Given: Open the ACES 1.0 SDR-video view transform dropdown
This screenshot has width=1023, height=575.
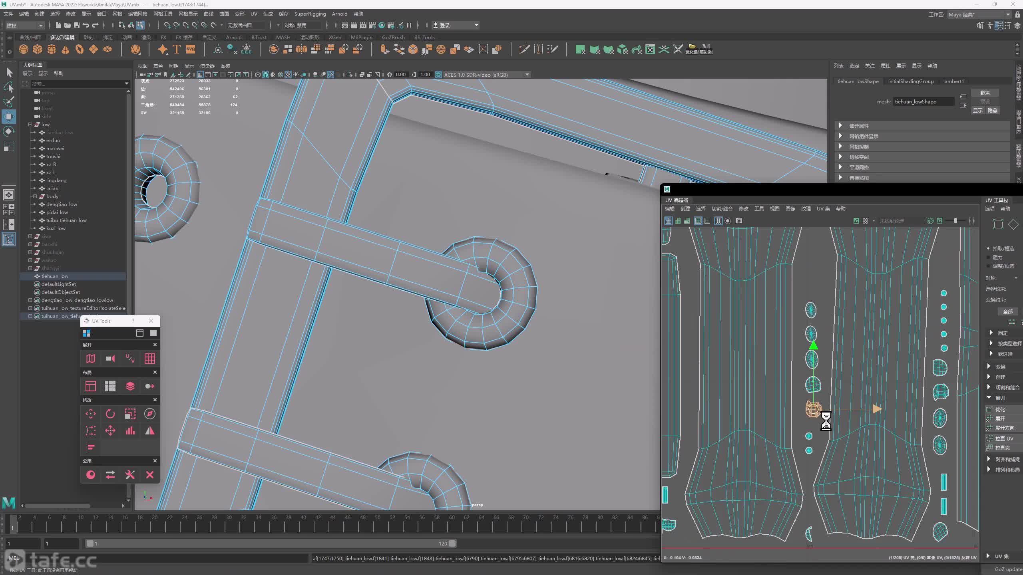Looking at the screenshot, I should 487,75.
